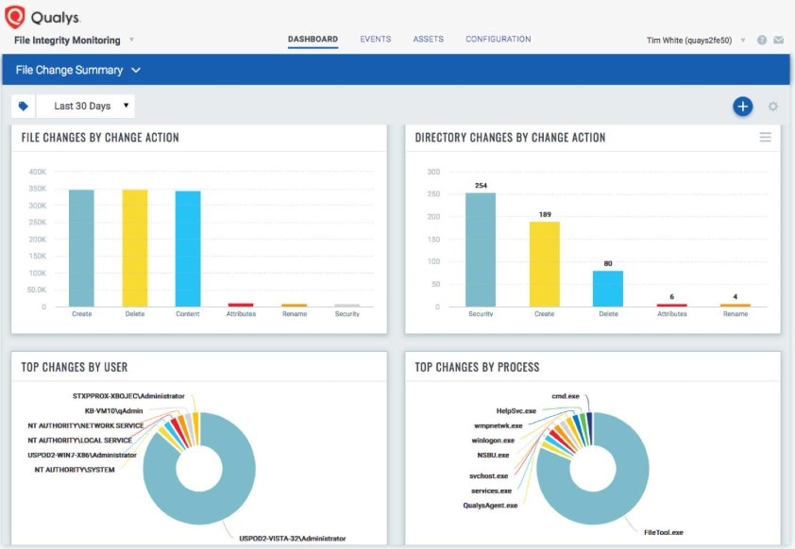The image size is (795, 549).
Task: Click the Qualys logo icon
Action: pyautogui.click(x=15, y=16)
